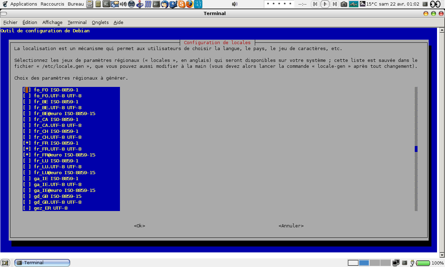Launch Firefox from the top panel
The height and width of the screenshot is (267, 445).
[x=190, y=4]
